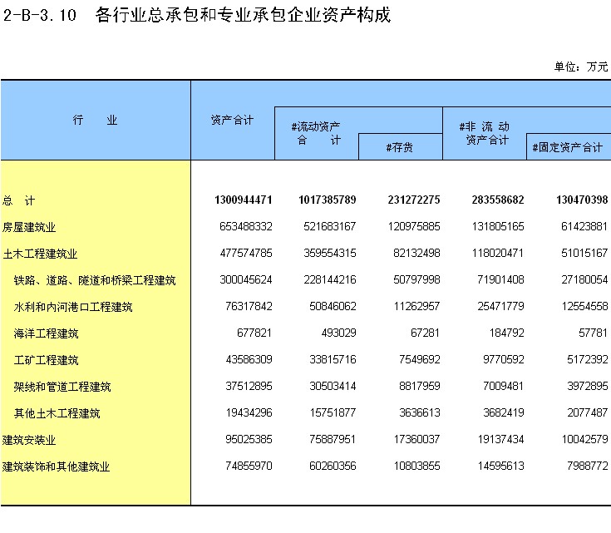Select cell 51015167 in 土木工程建筑业 row
This screenshot has height=533, width=611.
584,253
